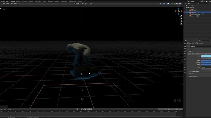Play animation in reverse in timeline
Screen dimensions: 211x118
pos(85,109)
